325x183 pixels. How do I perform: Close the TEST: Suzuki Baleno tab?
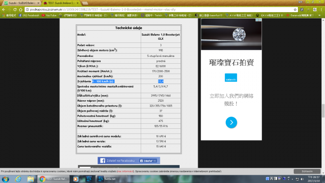78,3
